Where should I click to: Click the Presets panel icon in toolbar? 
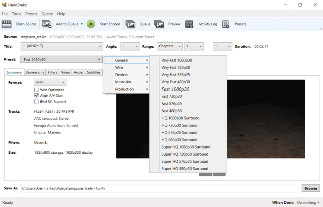tap(226, 24)
